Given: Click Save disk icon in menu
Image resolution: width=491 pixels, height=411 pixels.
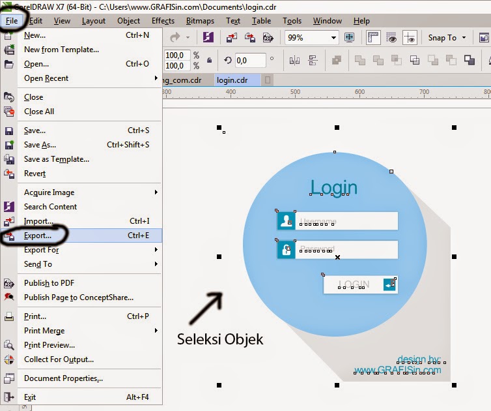Looking at the screenshot, I should [8, 131].
